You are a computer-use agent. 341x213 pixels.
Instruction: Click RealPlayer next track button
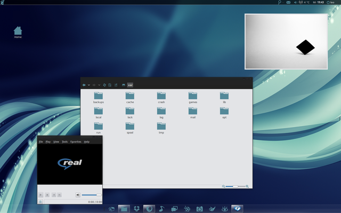pos(59,195)
